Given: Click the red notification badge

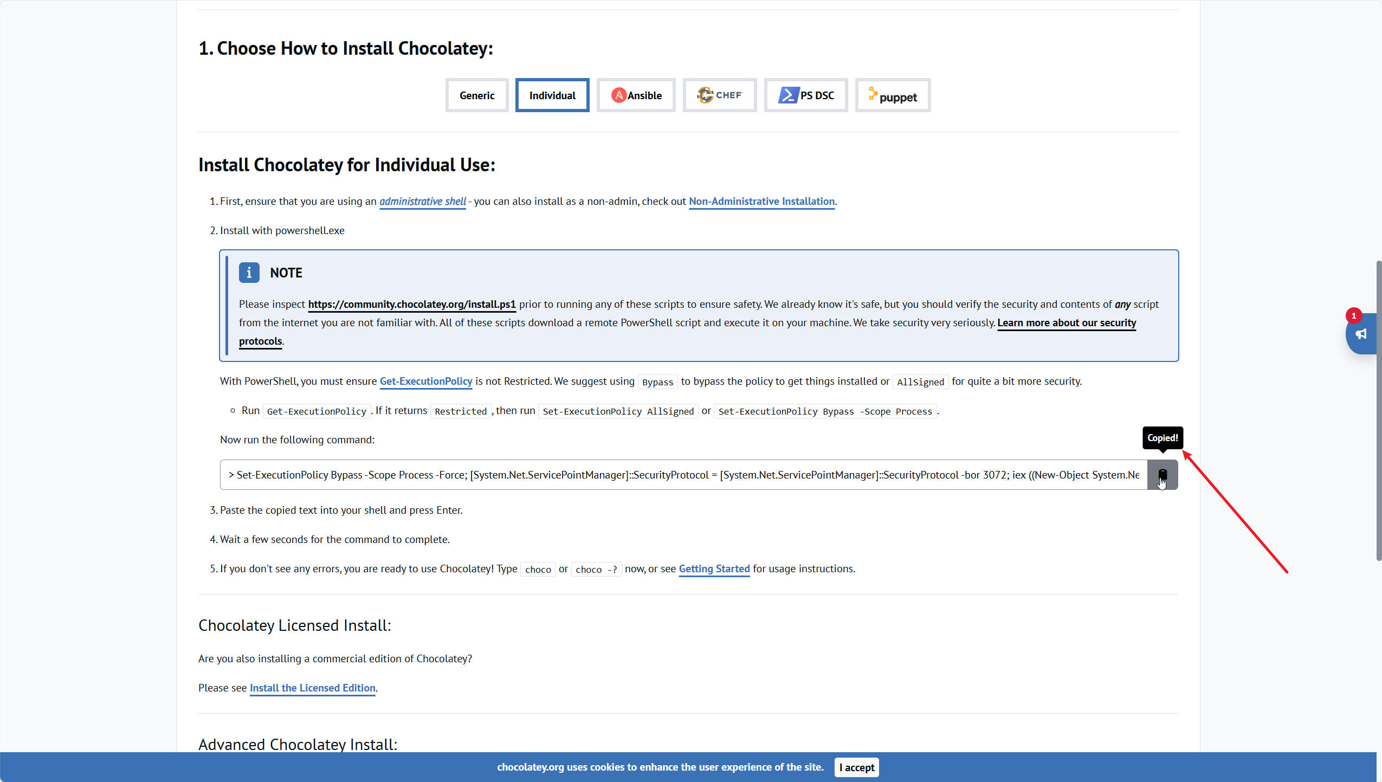Looking at the screenshot, I should click(x=1353, y=315).
